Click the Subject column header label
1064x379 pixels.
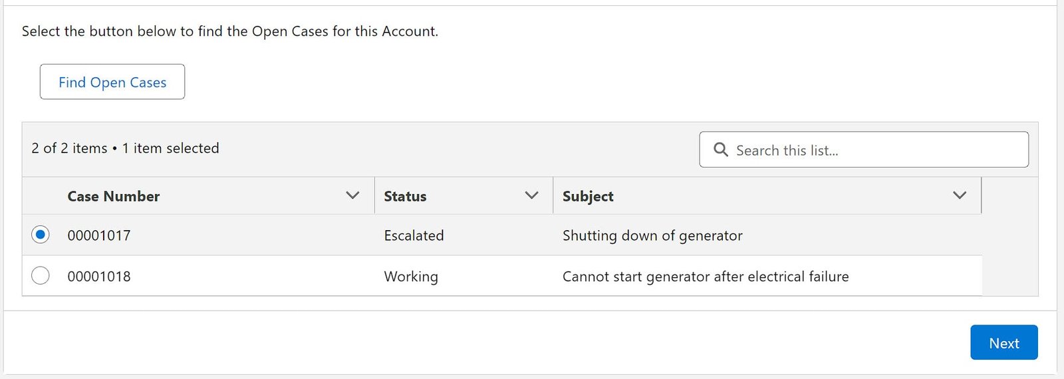coord(588,197)
